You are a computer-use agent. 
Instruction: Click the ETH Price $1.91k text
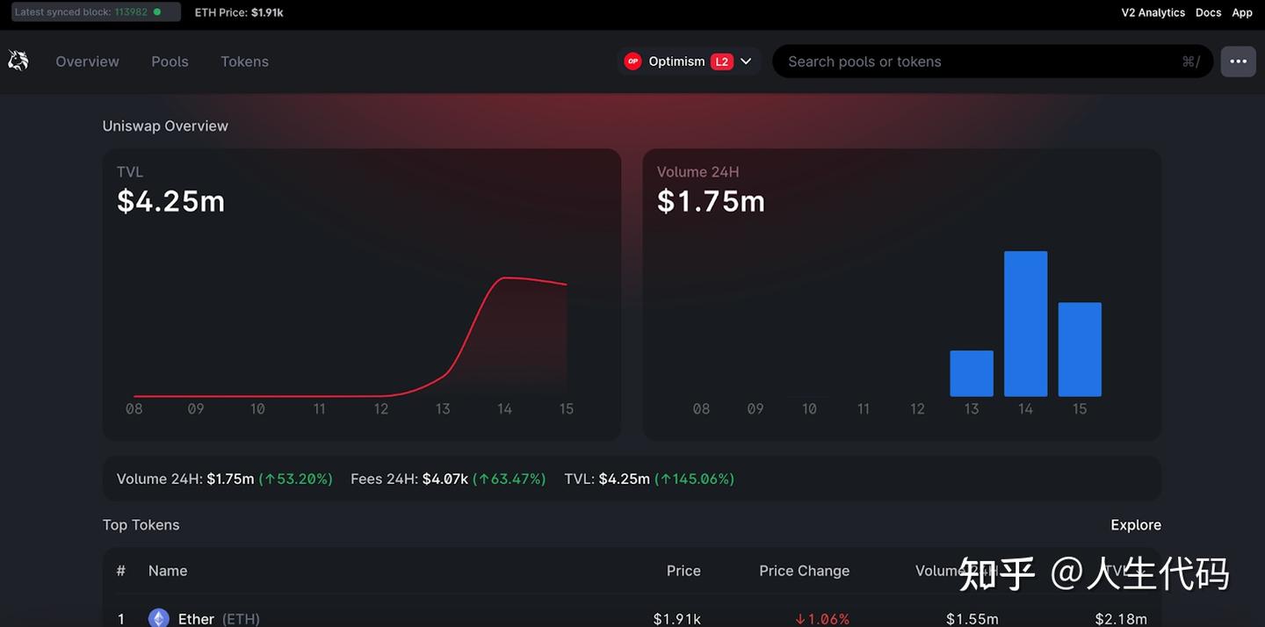tap(239, 12)
